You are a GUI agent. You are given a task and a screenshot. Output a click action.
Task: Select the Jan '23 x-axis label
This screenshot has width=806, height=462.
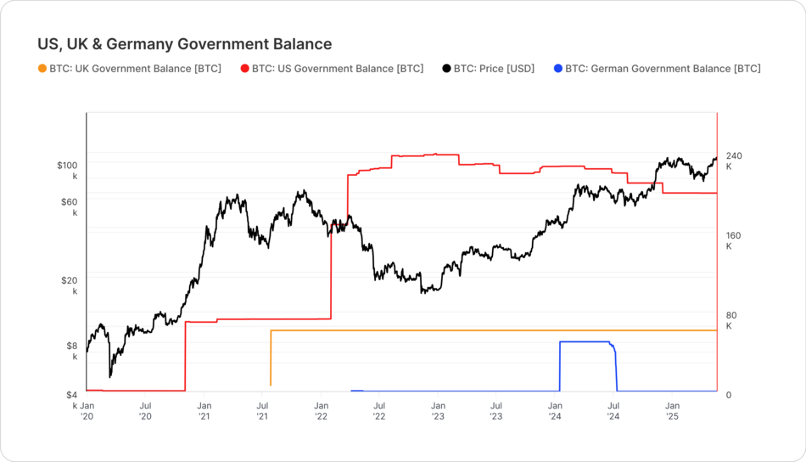pyautogui.click(x=438, y=410)
